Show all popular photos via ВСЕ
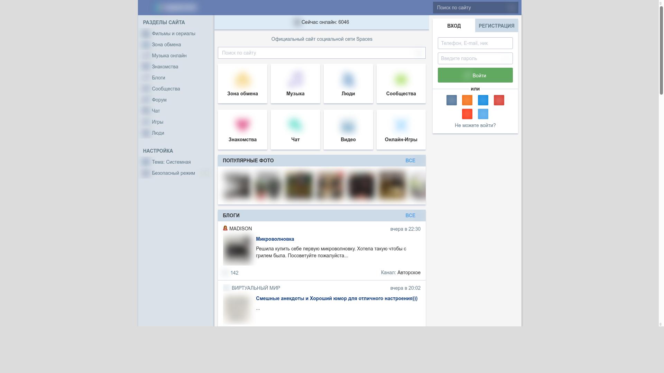The height and width of the screenshot is (373, 664). pos(410,161)
